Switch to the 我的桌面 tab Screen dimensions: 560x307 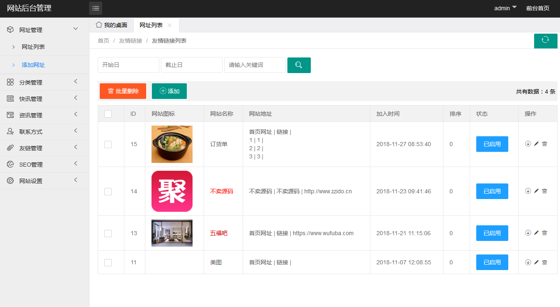point(112,25)
